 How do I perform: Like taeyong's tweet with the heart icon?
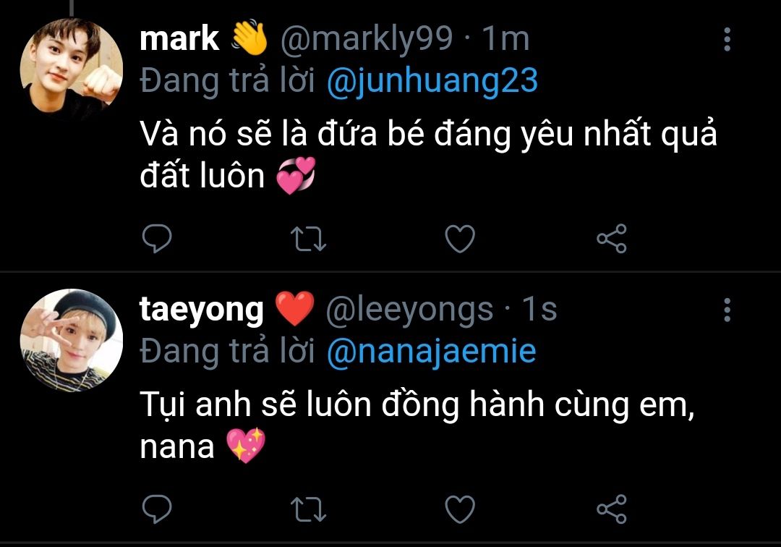(x=460, y=509)
